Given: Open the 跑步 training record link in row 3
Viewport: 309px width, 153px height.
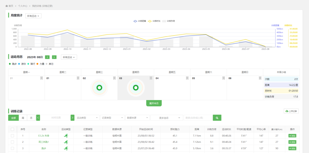Looking at the screenshot, I should (44, 148).
